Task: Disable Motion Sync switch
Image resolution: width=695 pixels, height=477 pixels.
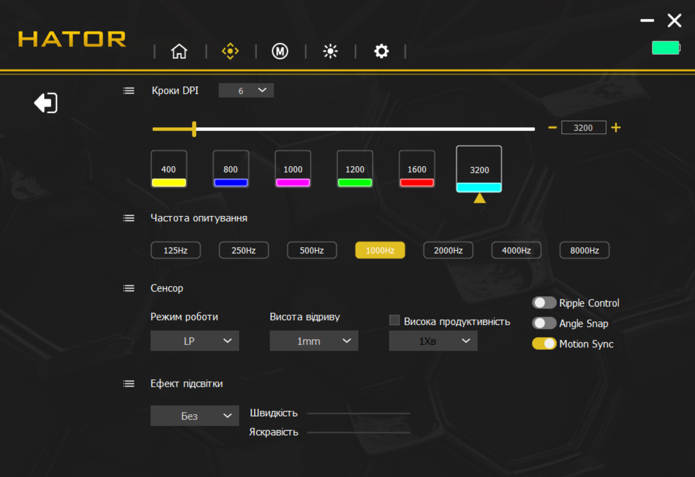Action: [544, 343]
